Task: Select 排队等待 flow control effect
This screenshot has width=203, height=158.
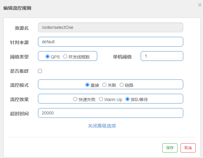Action: (x=127, y=99)
